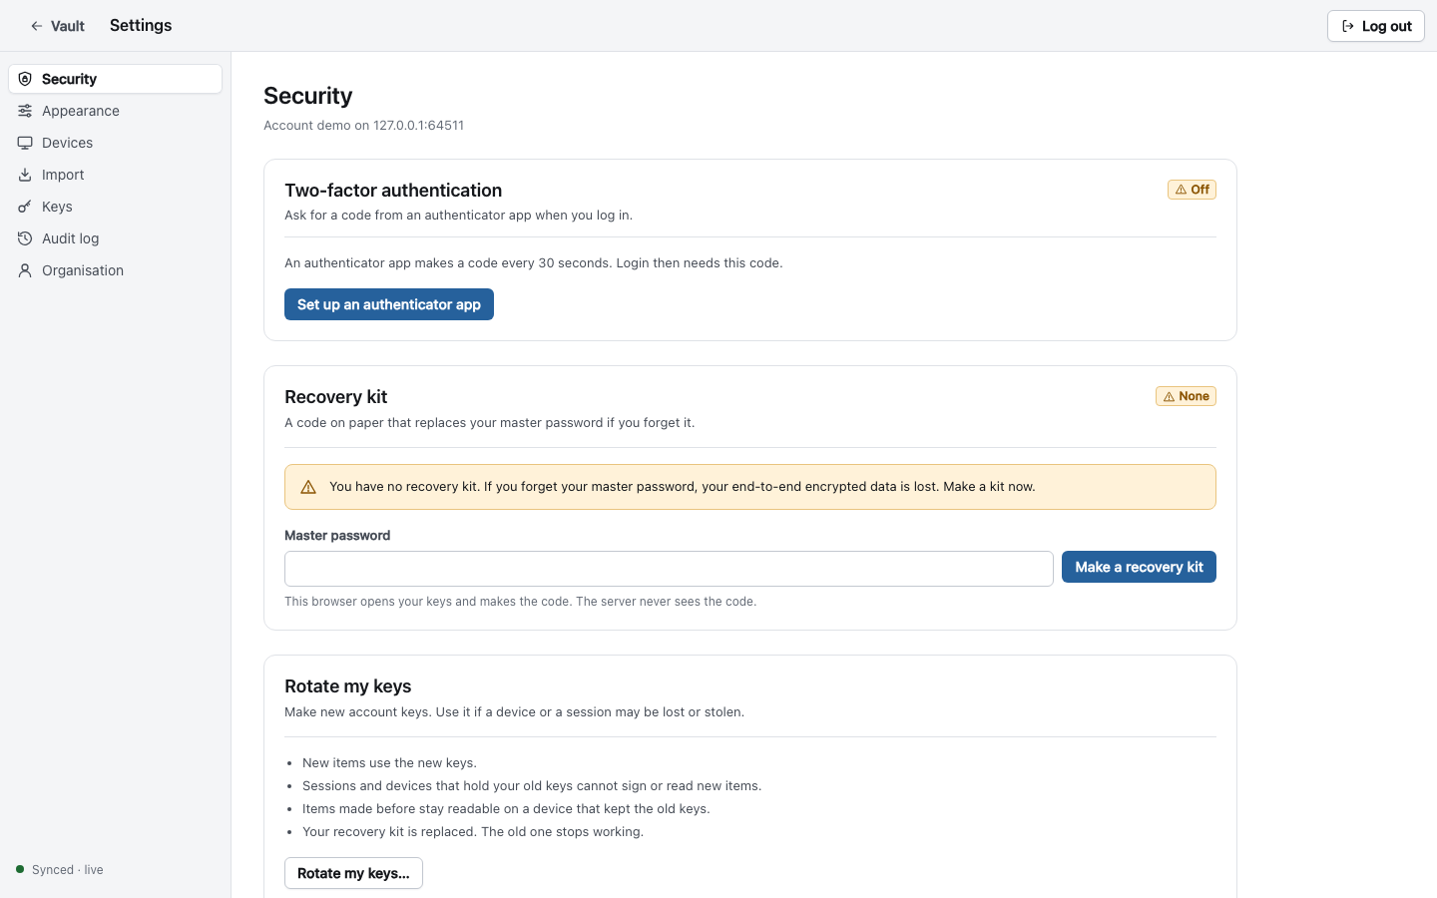Click the warning icon in the Off badge
Image resolution: width=1437 pixels, height=898 pixels.
coord(1181,190)
